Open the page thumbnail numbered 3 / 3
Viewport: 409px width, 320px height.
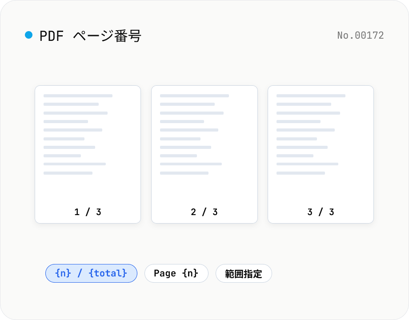(x=321, y=154)
